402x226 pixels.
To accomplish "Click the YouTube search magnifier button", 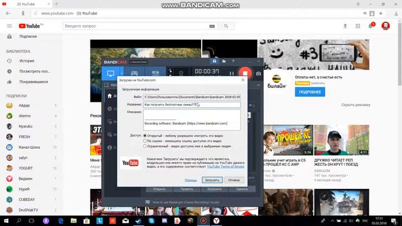I will [226, 26].
